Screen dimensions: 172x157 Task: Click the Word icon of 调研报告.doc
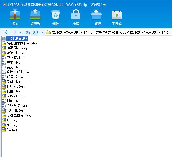[x=4, y=106]
